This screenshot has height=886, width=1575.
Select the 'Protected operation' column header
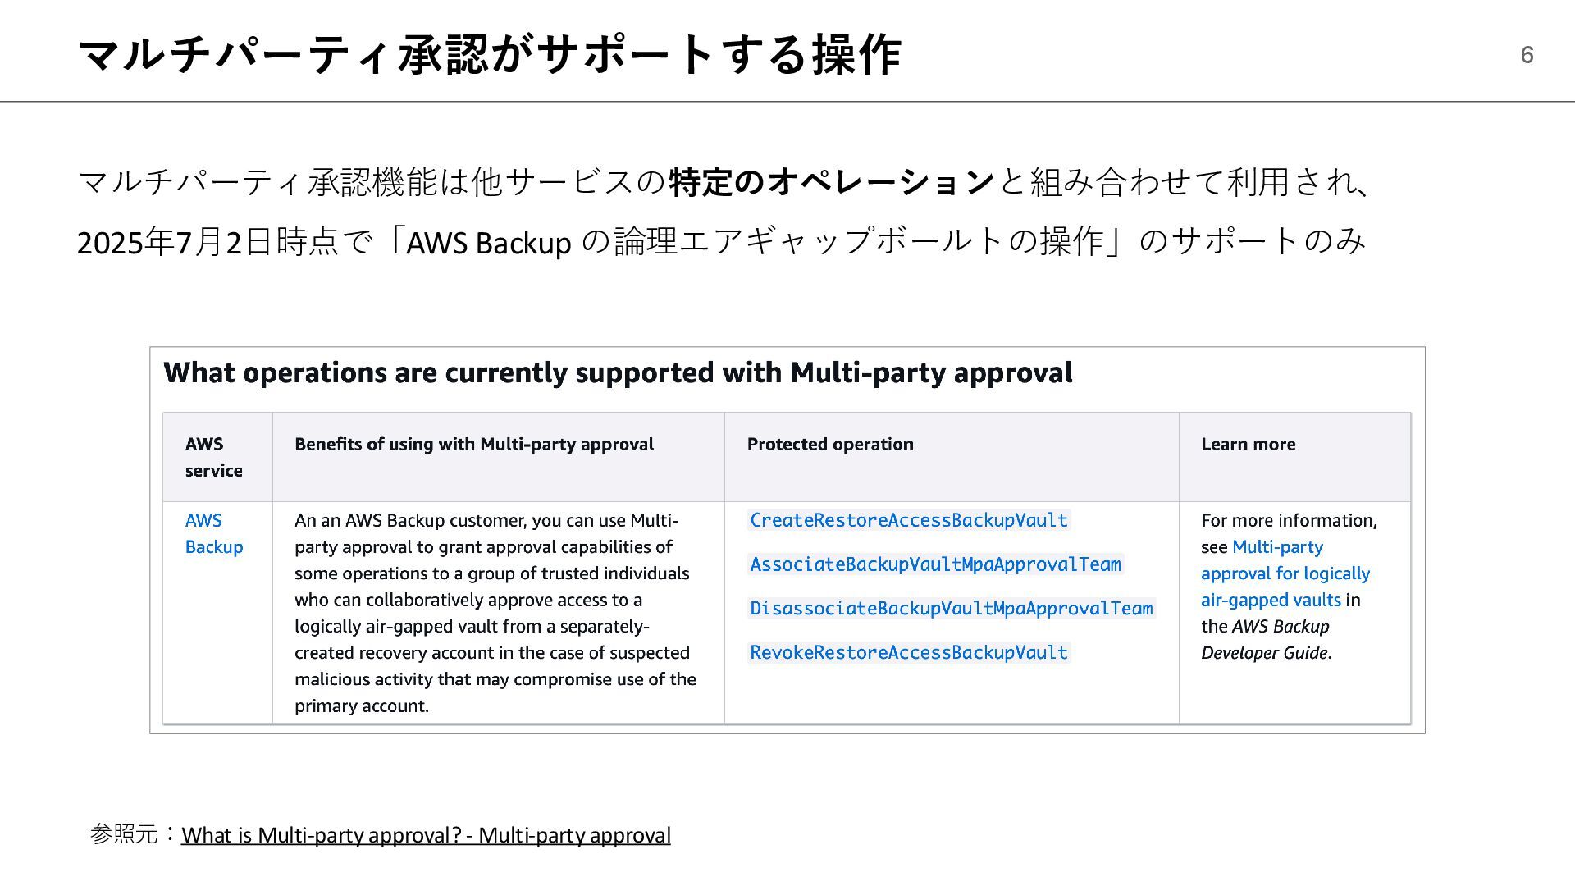pyautogui.click(x=830, y=444)
